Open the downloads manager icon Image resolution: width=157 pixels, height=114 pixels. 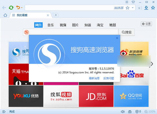tap(146, 8)
